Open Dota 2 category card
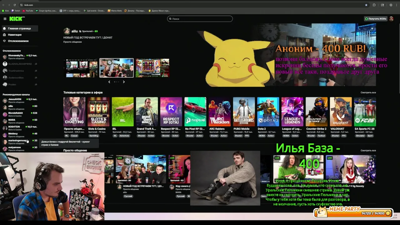Screen dimensions: 400x225 pyautogui.click(x=268, y=112)
